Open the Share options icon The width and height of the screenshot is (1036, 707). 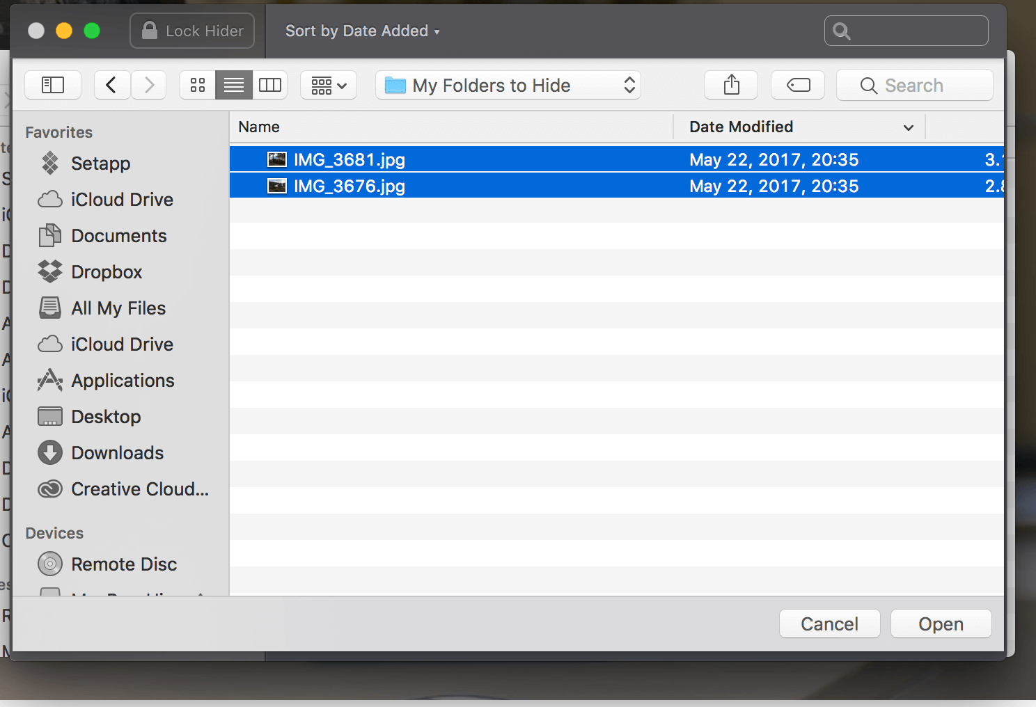(x=730, y=85)
